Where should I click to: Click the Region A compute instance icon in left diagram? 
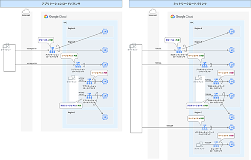pyautogui.click(x=105, y=31)
